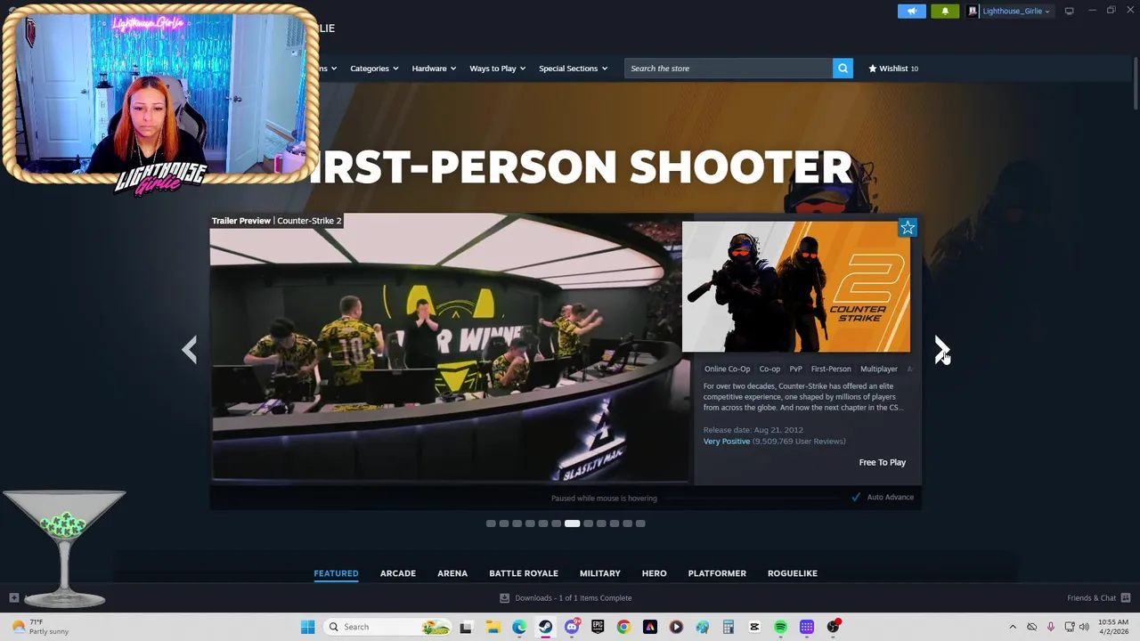Screen dimensions: 1140x641
Task: Open Steam from the Windows taskbar
Action: [x=546, y=627]
